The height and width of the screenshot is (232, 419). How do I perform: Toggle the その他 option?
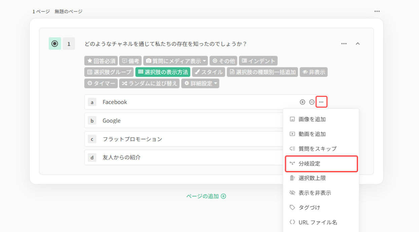click(x=223, y=61)
